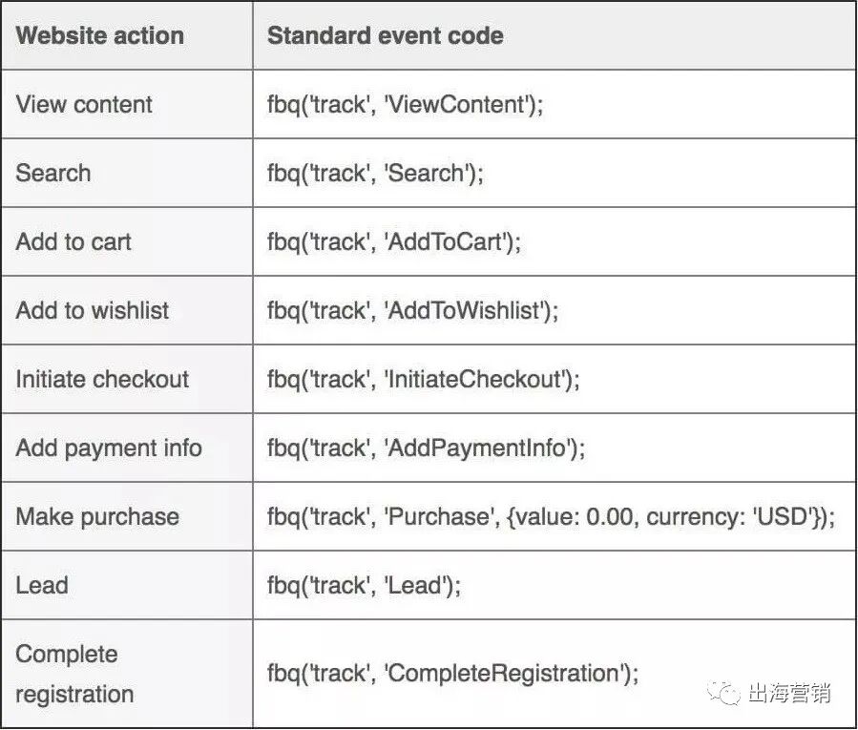Screen dimensions: 858x730
Task: Click the "View content" row label
Action: (x=84, y=104)
